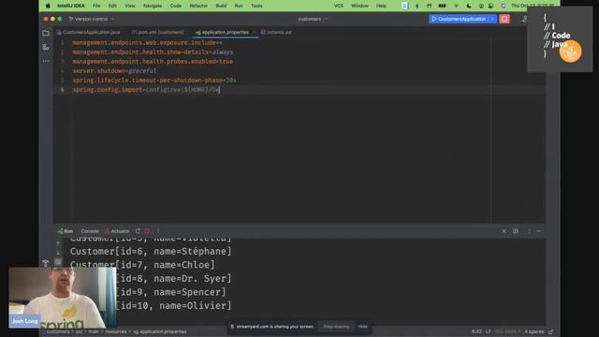Click Scroll down arrow in console gutter
Viewport: 599px width, 337px height.
(58, 253)
